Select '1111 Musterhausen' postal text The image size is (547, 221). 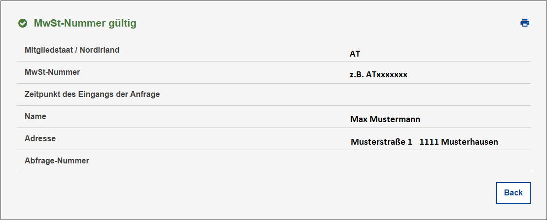(x=459, y=142)
